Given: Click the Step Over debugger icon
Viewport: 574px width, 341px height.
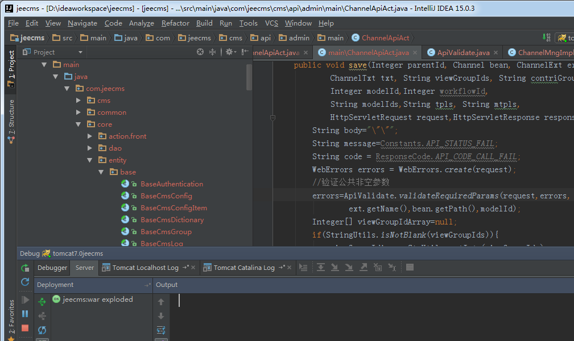Looking at the screenshot, I should pos(321,268).
